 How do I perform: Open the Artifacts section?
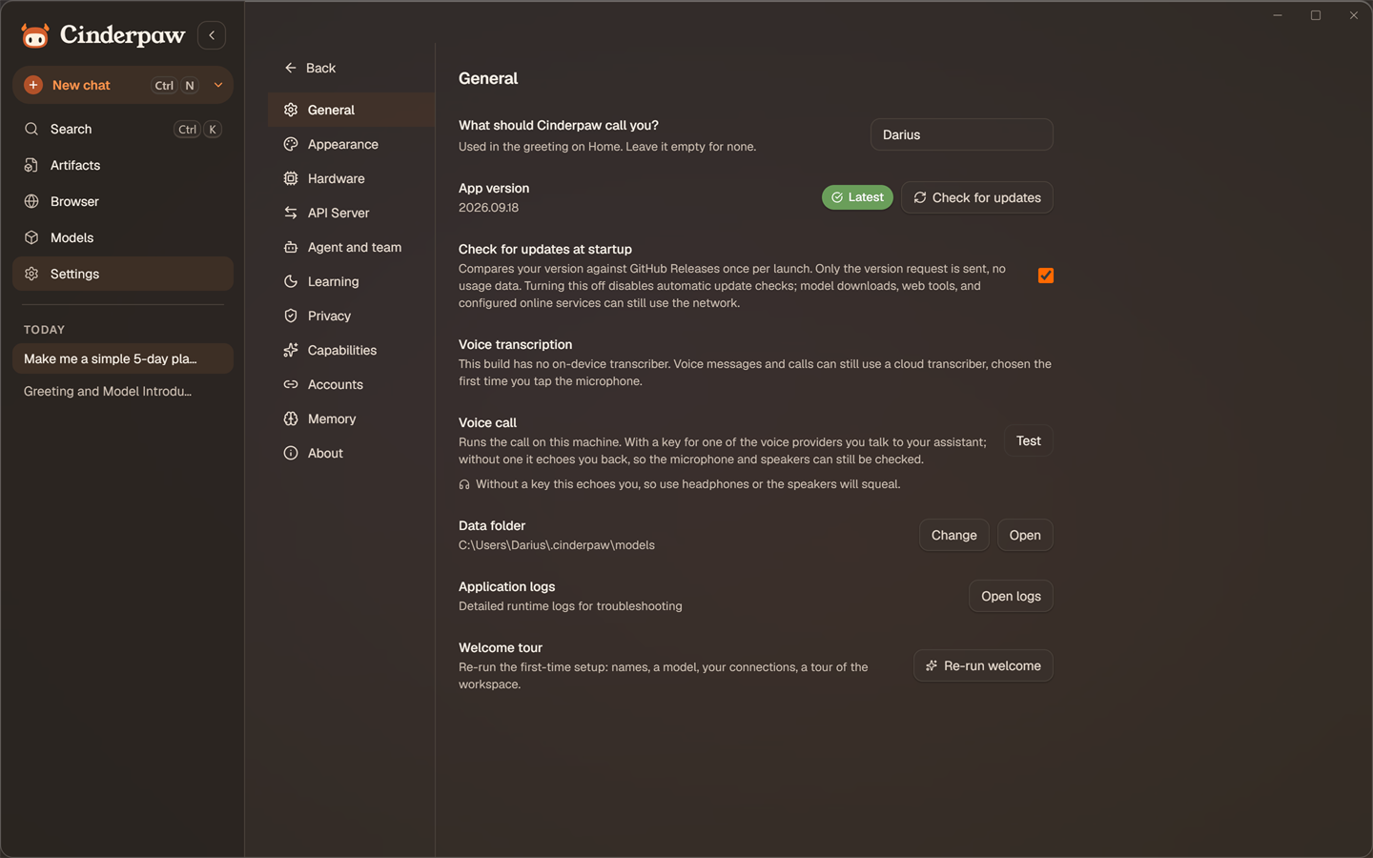click(x=123, y=165)
